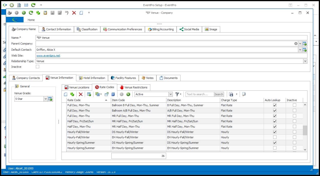Image resolution: width=320 pixels, height=176 pixels.
Task: Uncheck Auto Lookup for DS Hourly-Fall/Winter
Action: (275, 132)
